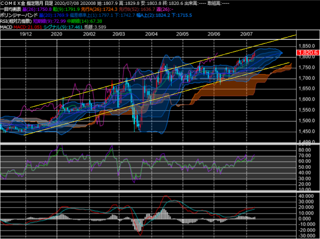The image size is (320, 239).
Task: Click the 日足 timeframe label
Action: (x=49, y=3)
